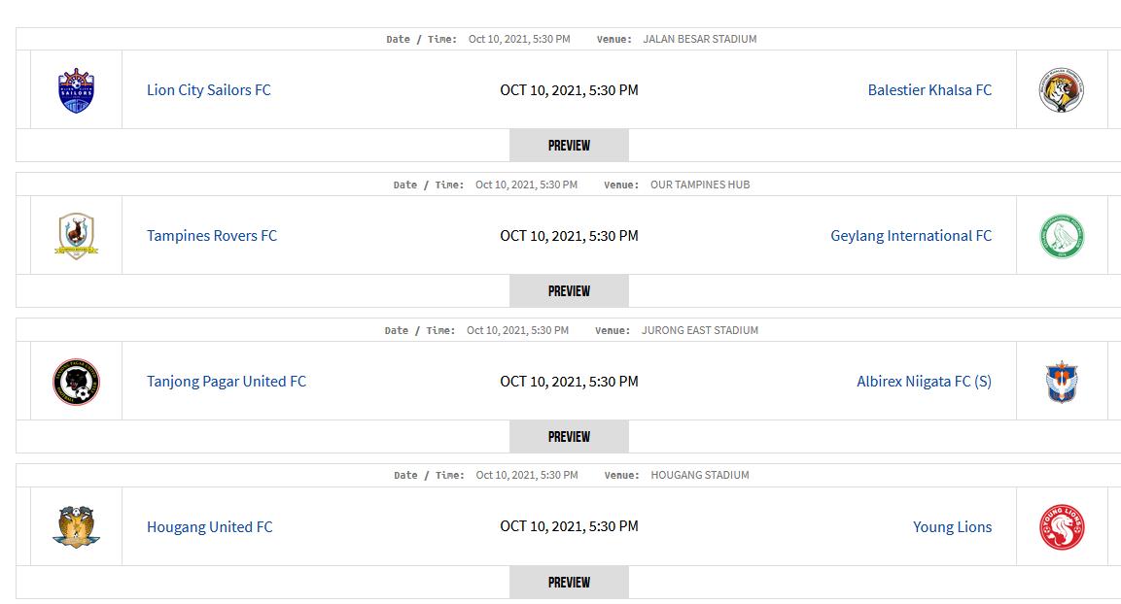Click the Tanjong Pagar United FC logo
Image resolution: width=1121 pixels, height=604 pixels.
(x=77, y=382)
